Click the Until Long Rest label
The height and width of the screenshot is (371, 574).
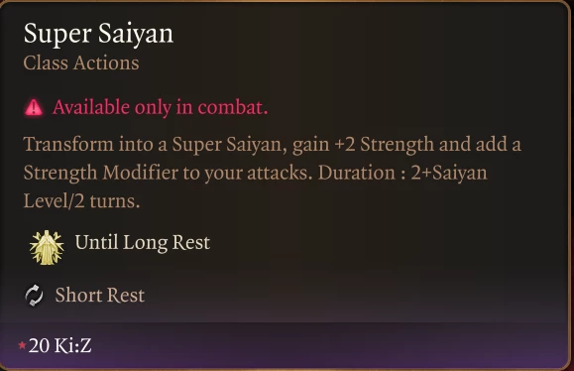143,242
